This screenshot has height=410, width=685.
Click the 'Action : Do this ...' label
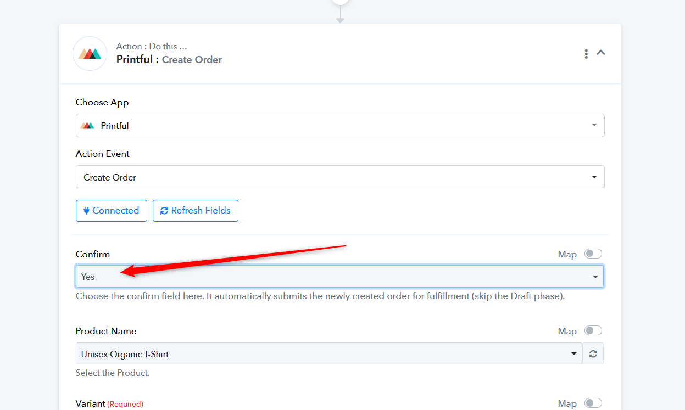pyautogui.click(x=152, y=46)
